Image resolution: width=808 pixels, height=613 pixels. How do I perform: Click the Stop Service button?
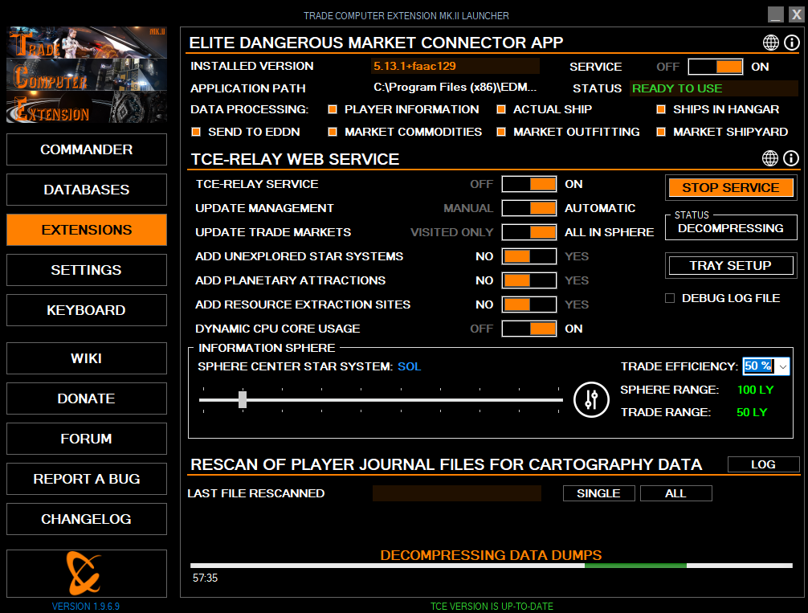pyautogui.click(x=731, y=188)
